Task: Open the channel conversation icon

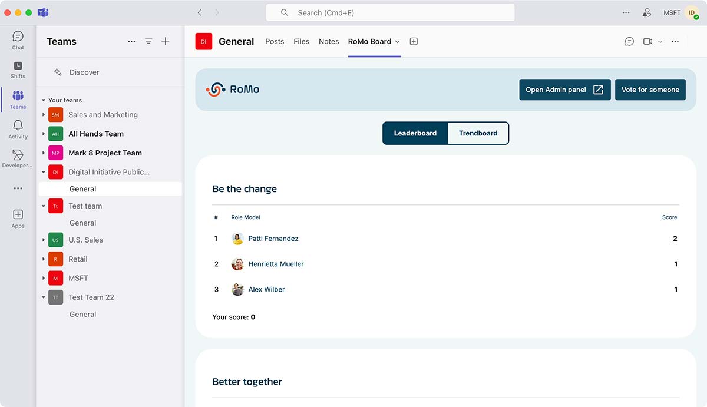Action: (629, 41)
